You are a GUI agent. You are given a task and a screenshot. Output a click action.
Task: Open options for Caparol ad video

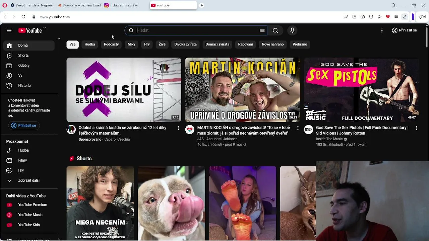pos(178,128)
